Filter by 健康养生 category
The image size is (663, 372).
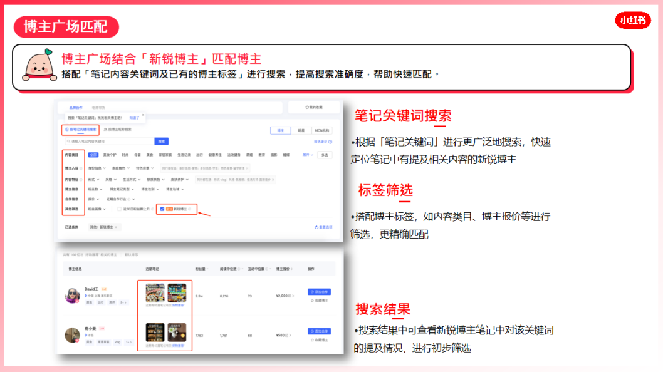tap(215, 155)
